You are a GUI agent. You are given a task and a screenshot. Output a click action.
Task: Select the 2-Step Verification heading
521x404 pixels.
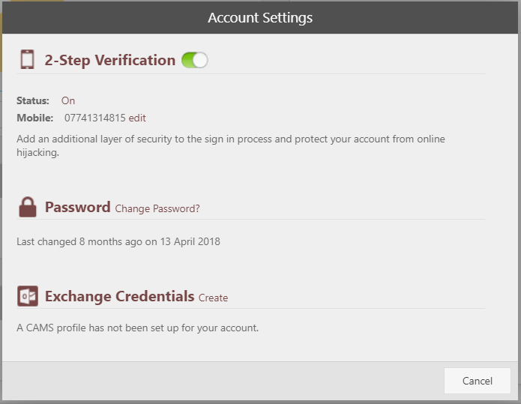pos(109,61)
